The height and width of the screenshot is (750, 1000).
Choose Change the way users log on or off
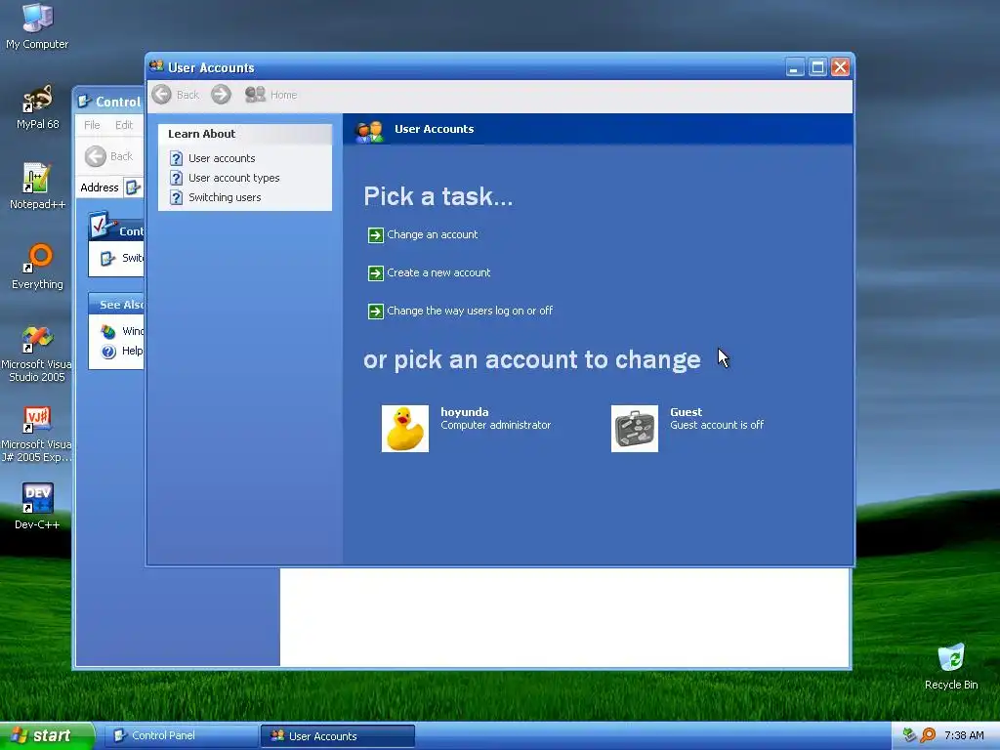[x=470, y=311]
